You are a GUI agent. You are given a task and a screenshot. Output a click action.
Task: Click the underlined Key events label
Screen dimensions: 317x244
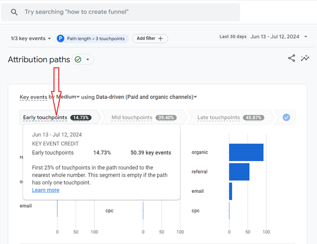click(33, 97)
